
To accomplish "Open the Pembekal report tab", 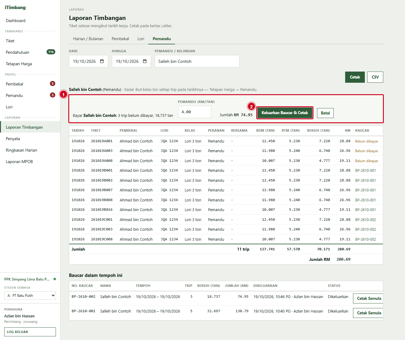I will point(120,39).
